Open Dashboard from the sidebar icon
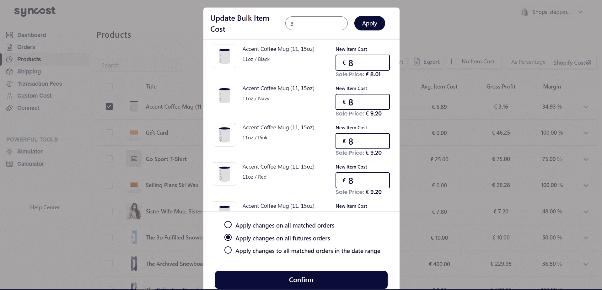The width and height of the screenshot is (602, 290). click(x=9, y=35)
